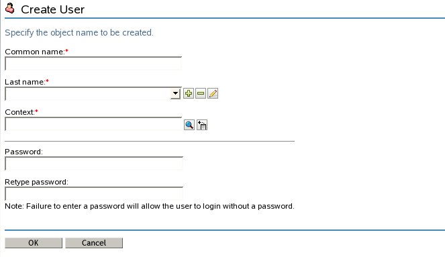Open the Context object history icon

tap(202, 125)
